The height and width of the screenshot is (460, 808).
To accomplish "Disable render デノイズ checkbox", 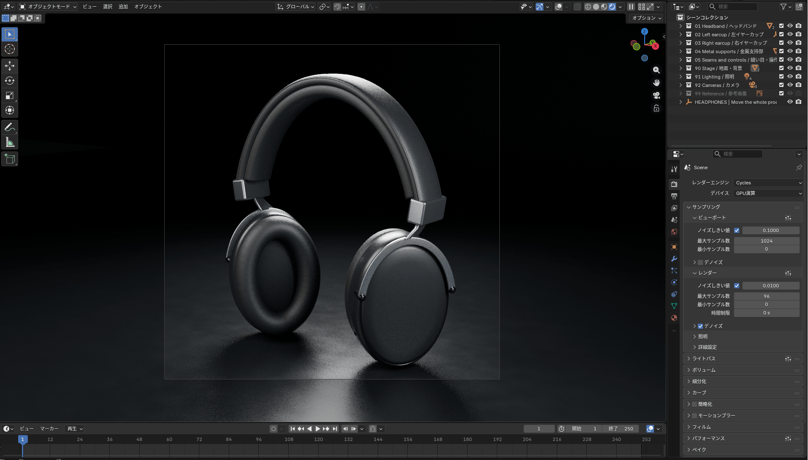I will click(700, 326).
